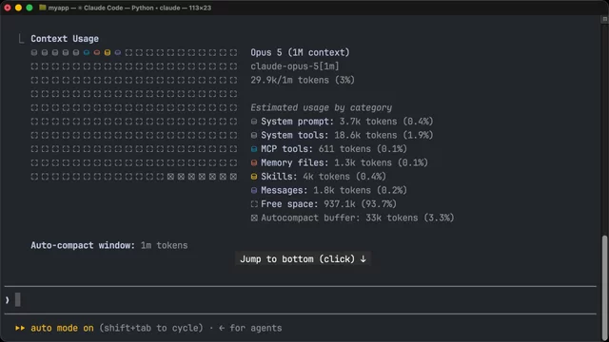Click the 'auto mode on' status text

pyautogui.click(x=62, y=328)
